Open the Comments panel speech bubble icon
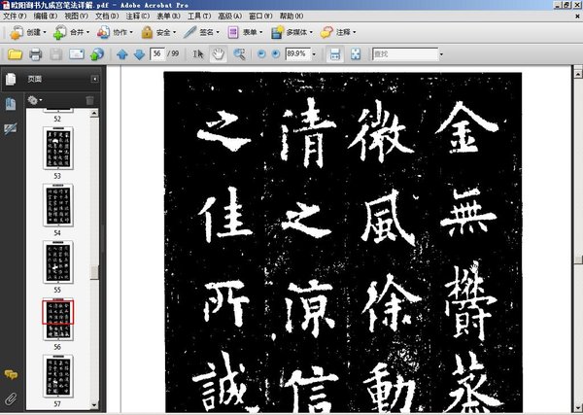583x415 pixels. pyautogui.click(x=11, y=375)
